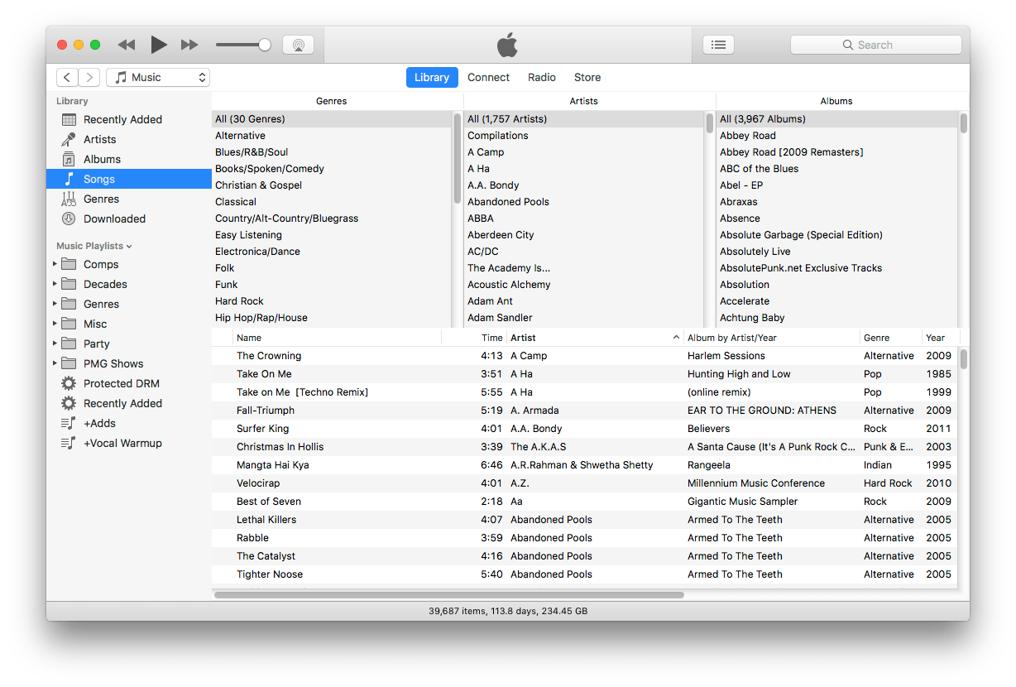Click in the Search field

876,45
